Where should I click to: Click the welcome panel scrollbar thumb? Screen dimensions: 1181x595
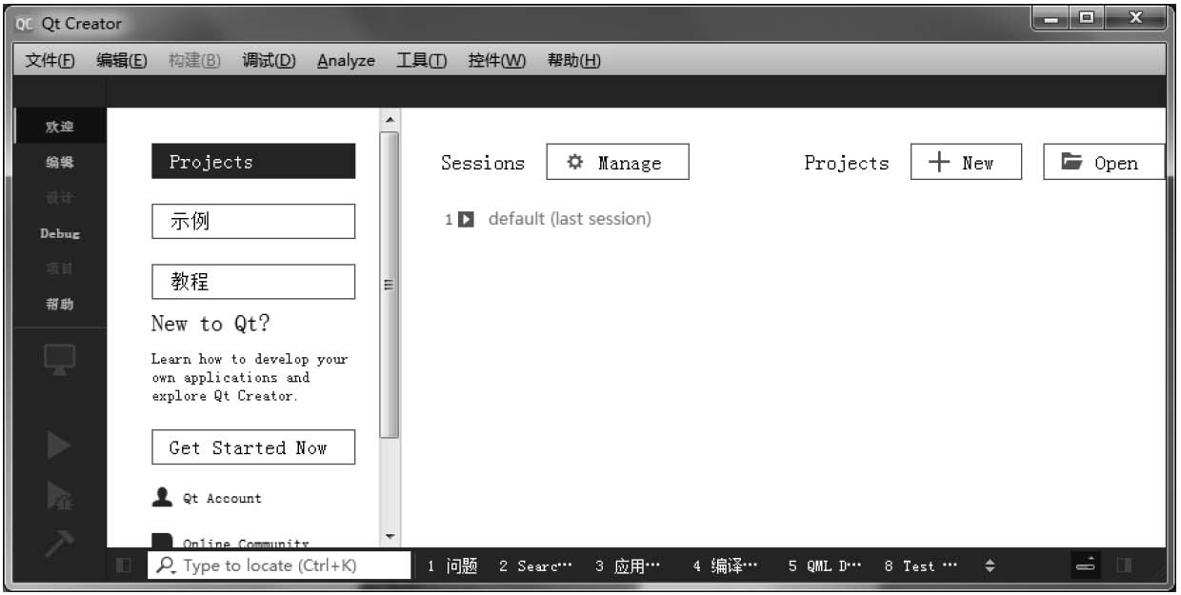[390, 285]
